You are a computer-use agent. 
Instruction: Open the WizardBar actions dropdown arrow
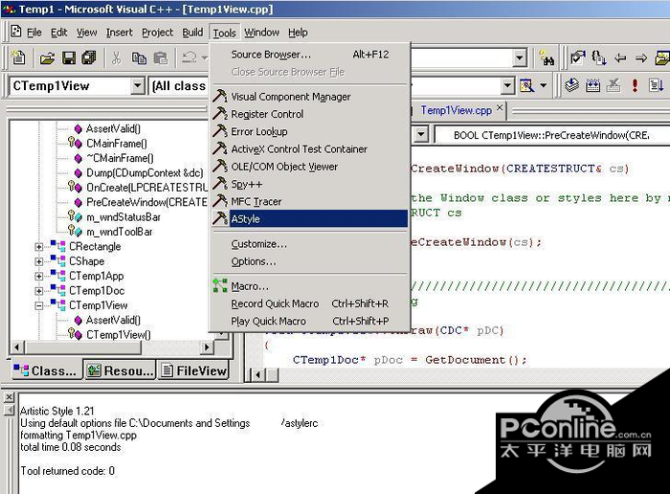tap(543, 85)
